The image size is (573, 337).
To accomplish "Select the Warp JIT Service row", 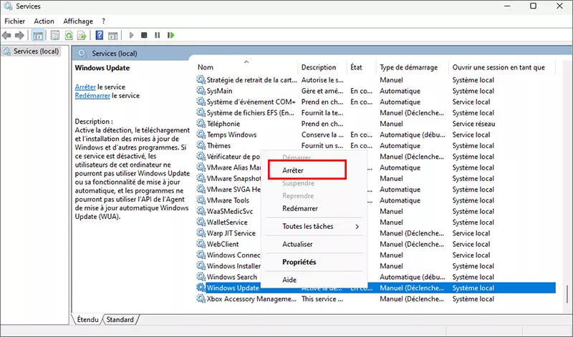I will click(375, 233).
